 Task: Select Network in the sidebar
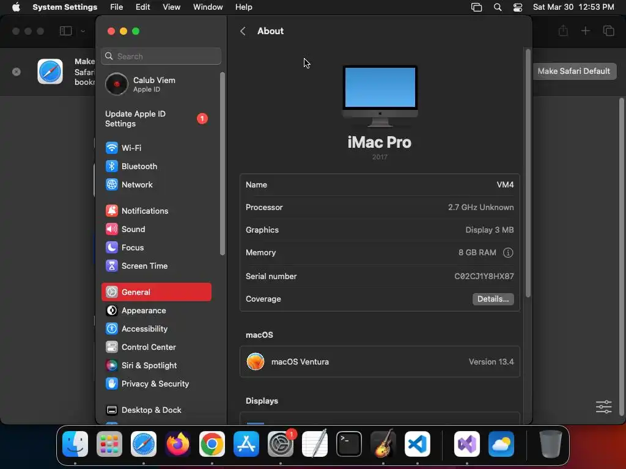pyautogui.click(x=156, y=184)
